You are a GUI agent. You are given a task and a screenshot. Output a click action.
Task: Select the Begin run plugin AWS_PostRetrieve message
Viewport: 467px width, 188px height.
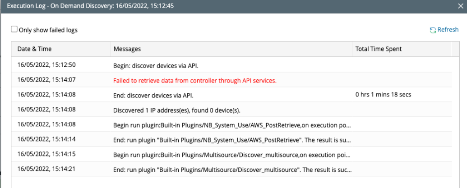coord(232,125)
